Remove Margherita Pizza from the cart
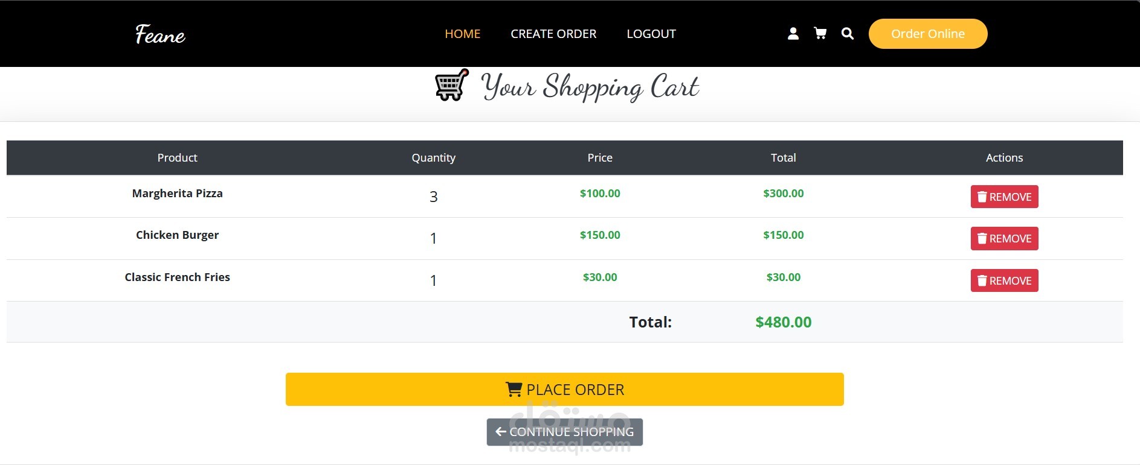Viewport: 1140px width, 465px height. 1004,197
